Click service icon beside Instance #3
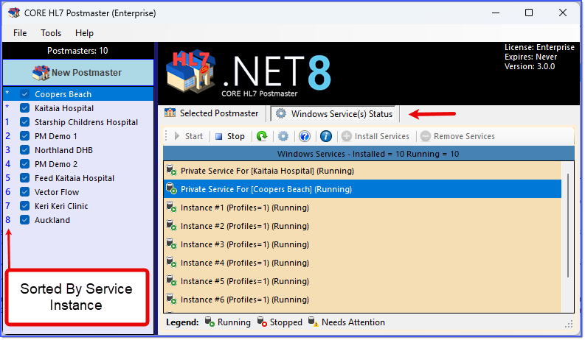This screenshot has height=340, width=585. (171, 244)
